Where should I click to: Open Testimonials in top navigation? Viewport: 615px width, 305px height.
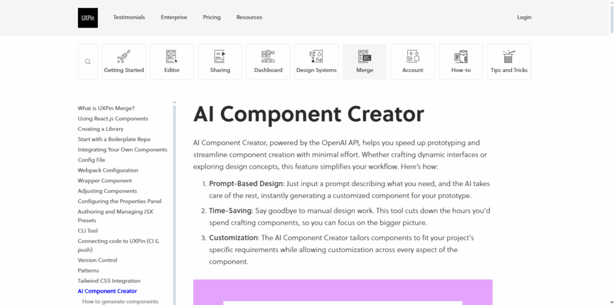(129, 17)
